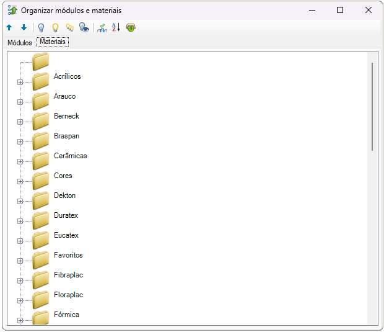
Task: Select the Duratex tree label
Action: (66, 215)
